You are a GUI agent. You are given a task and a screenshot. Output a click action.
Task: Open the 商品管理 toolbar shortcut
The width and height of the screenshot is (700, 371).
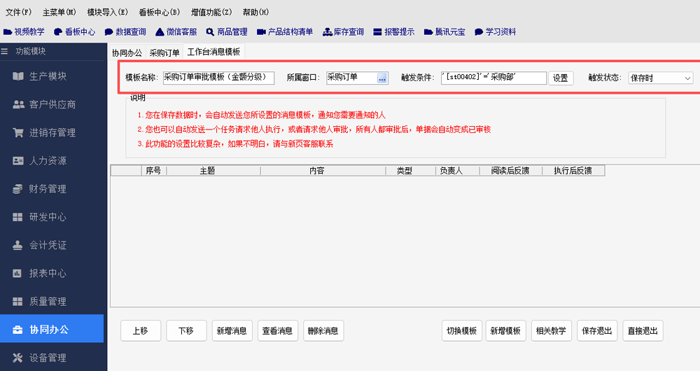tap(227, 31)
